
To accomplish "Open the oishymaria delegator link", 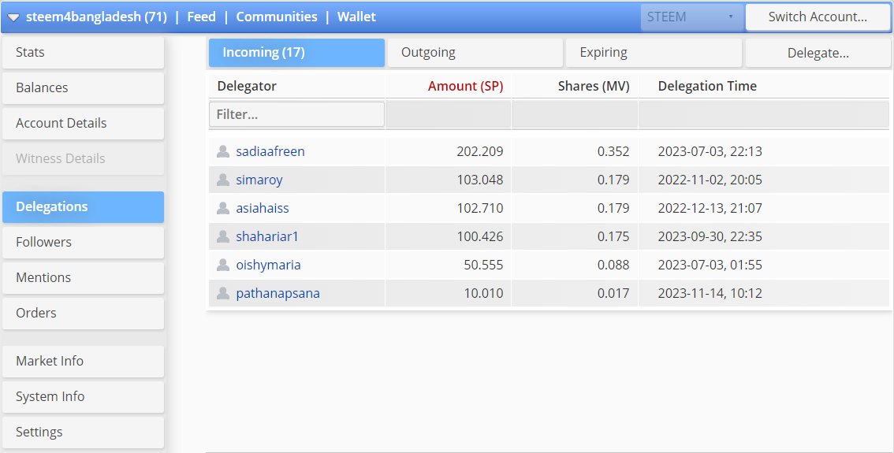I will point(268,265).
